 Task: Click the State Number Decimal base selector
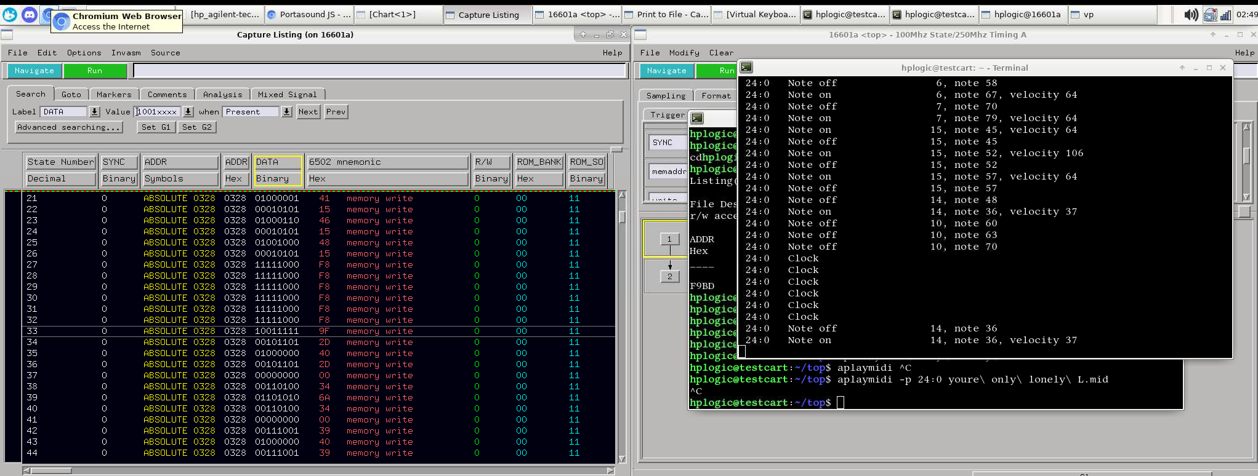coord(61,178)
